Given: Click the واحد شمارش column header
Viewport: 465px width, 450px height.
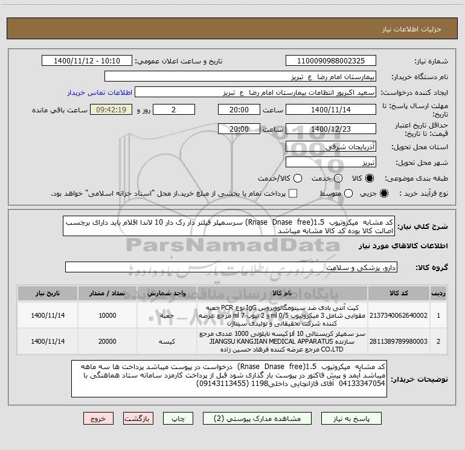Looking at the screenshot, I should [x=167, y=293].
